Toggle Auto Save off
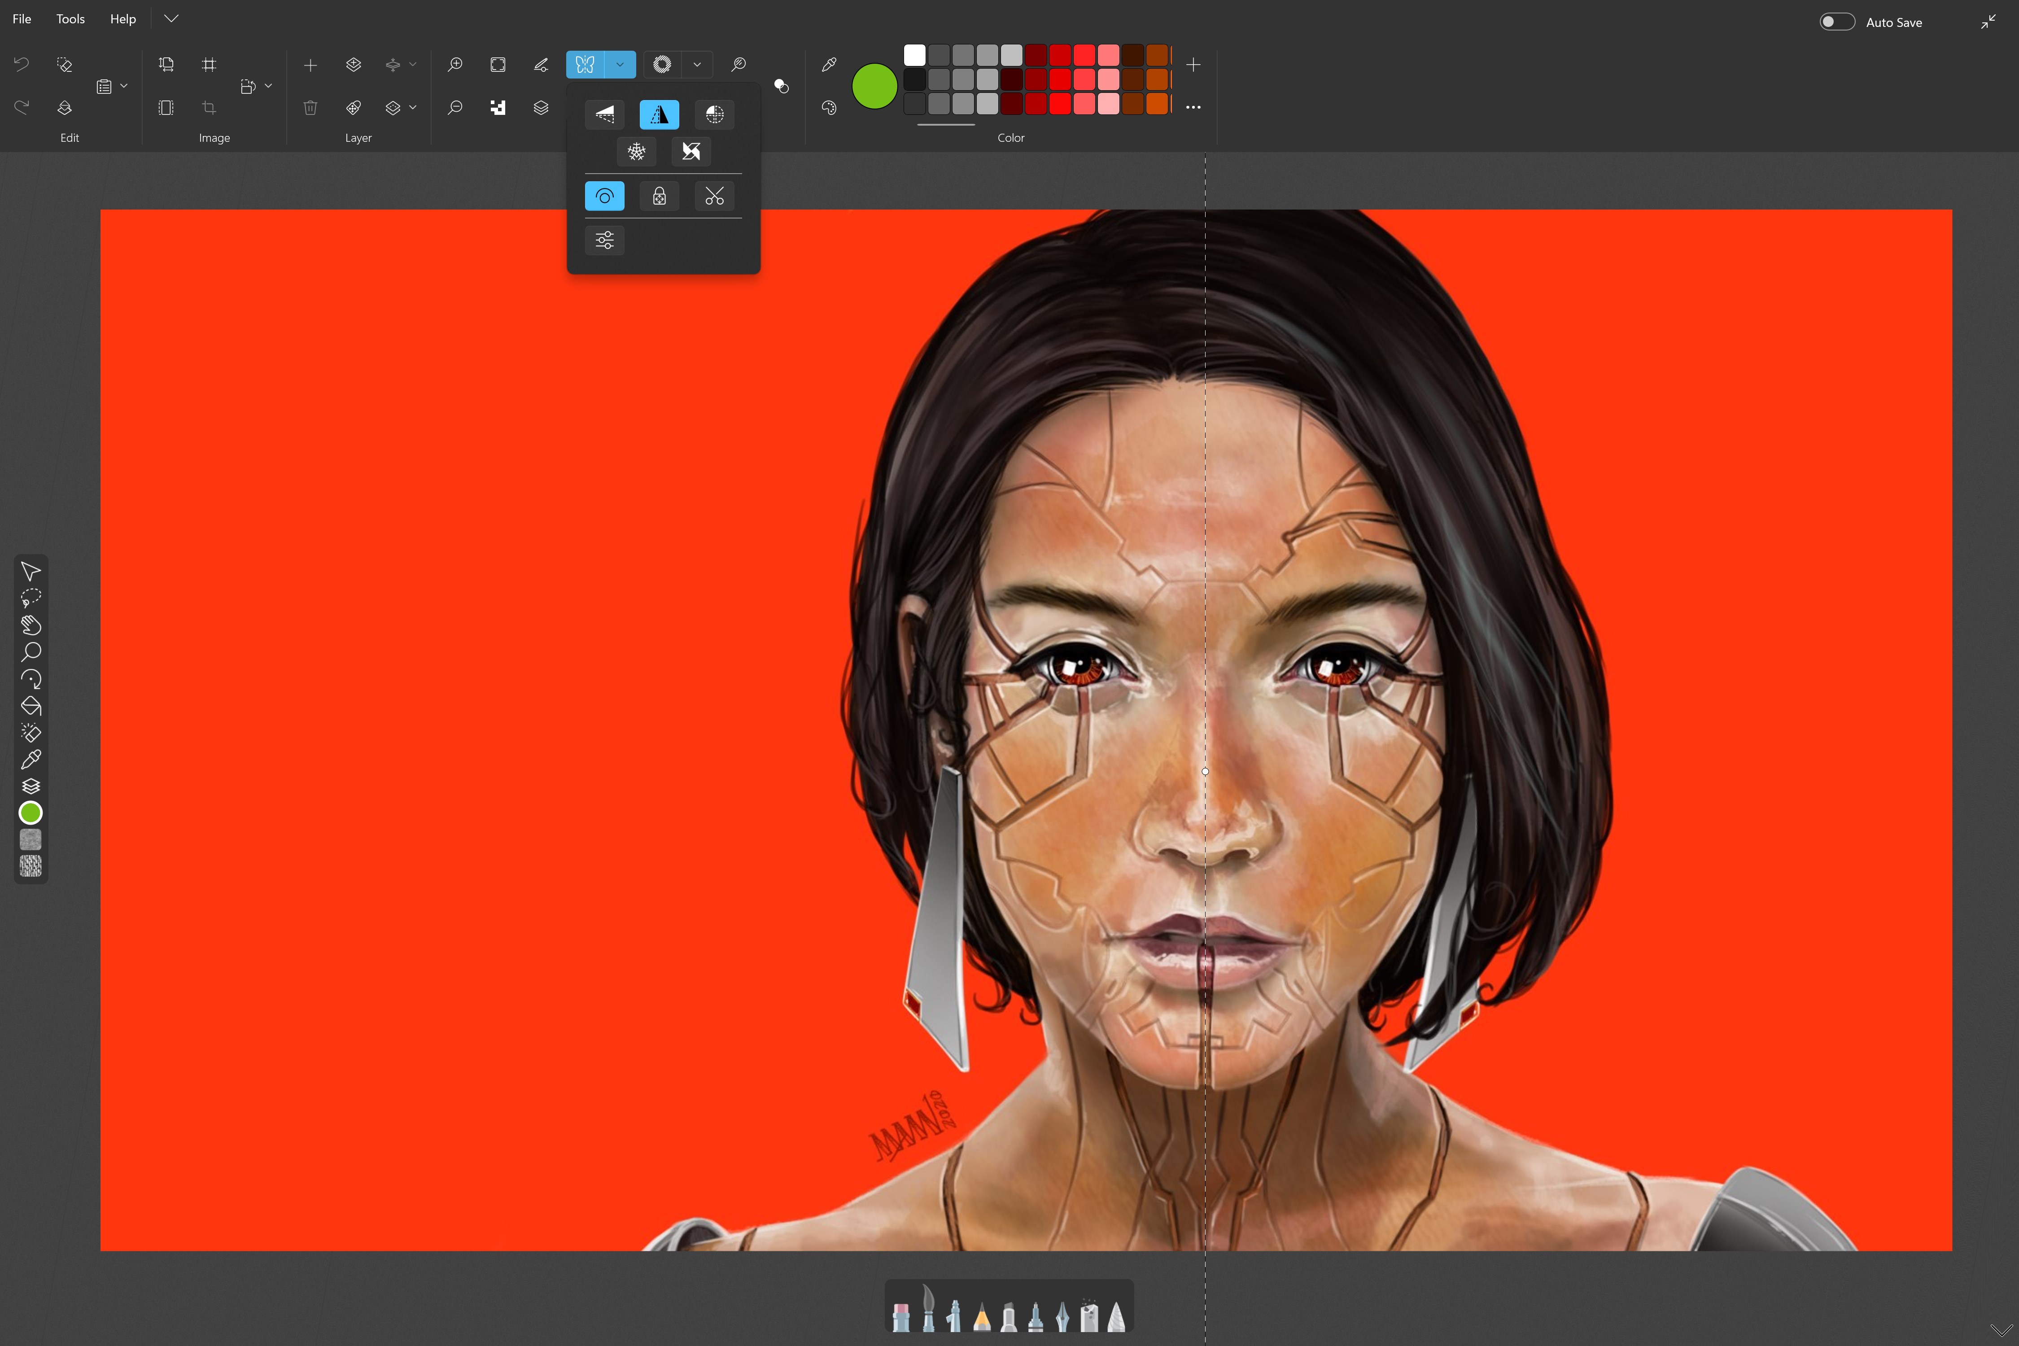The image size is (2019, 1346). click(x=1837, y=22)
